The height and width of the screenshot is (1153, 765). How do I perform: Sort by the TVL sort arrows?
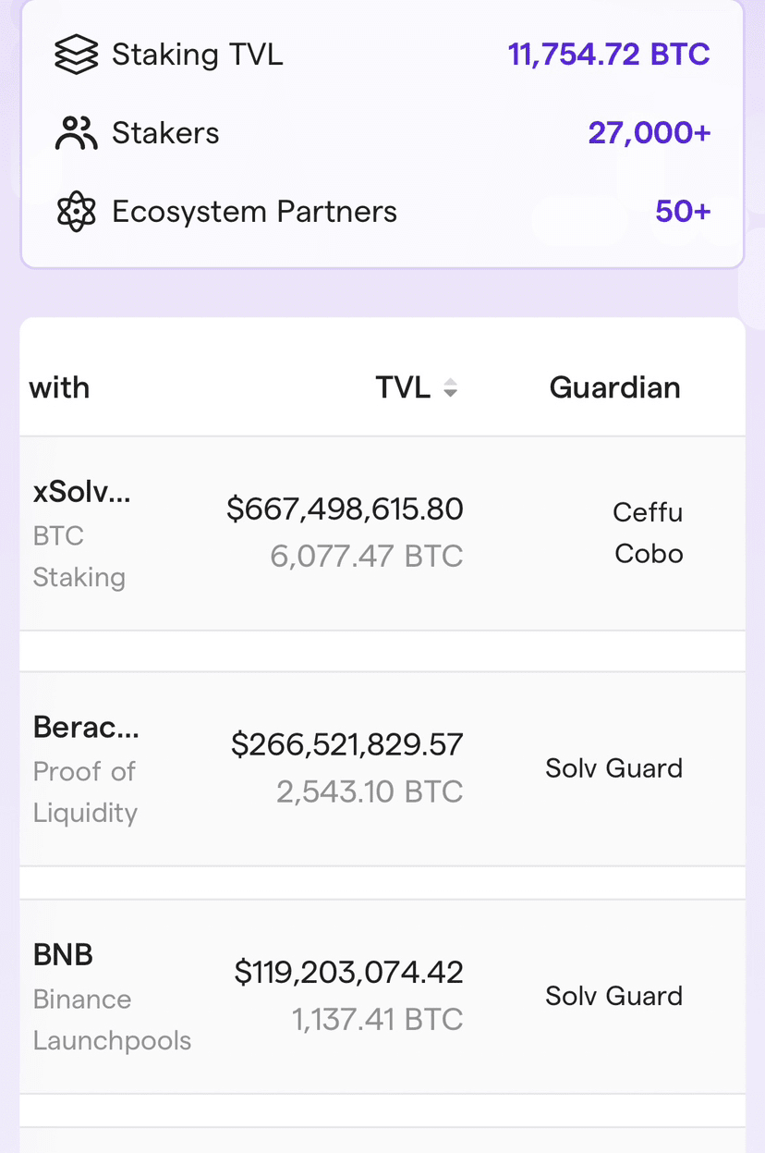pyautogui.click(x=450, y=388)
